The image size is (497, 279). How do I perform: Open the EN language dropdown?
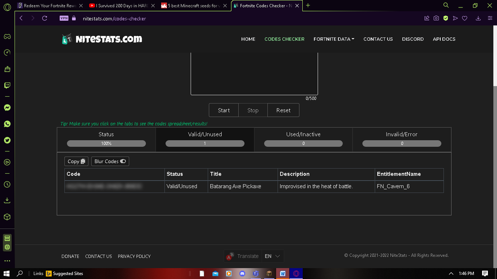(x=273, y=256)
